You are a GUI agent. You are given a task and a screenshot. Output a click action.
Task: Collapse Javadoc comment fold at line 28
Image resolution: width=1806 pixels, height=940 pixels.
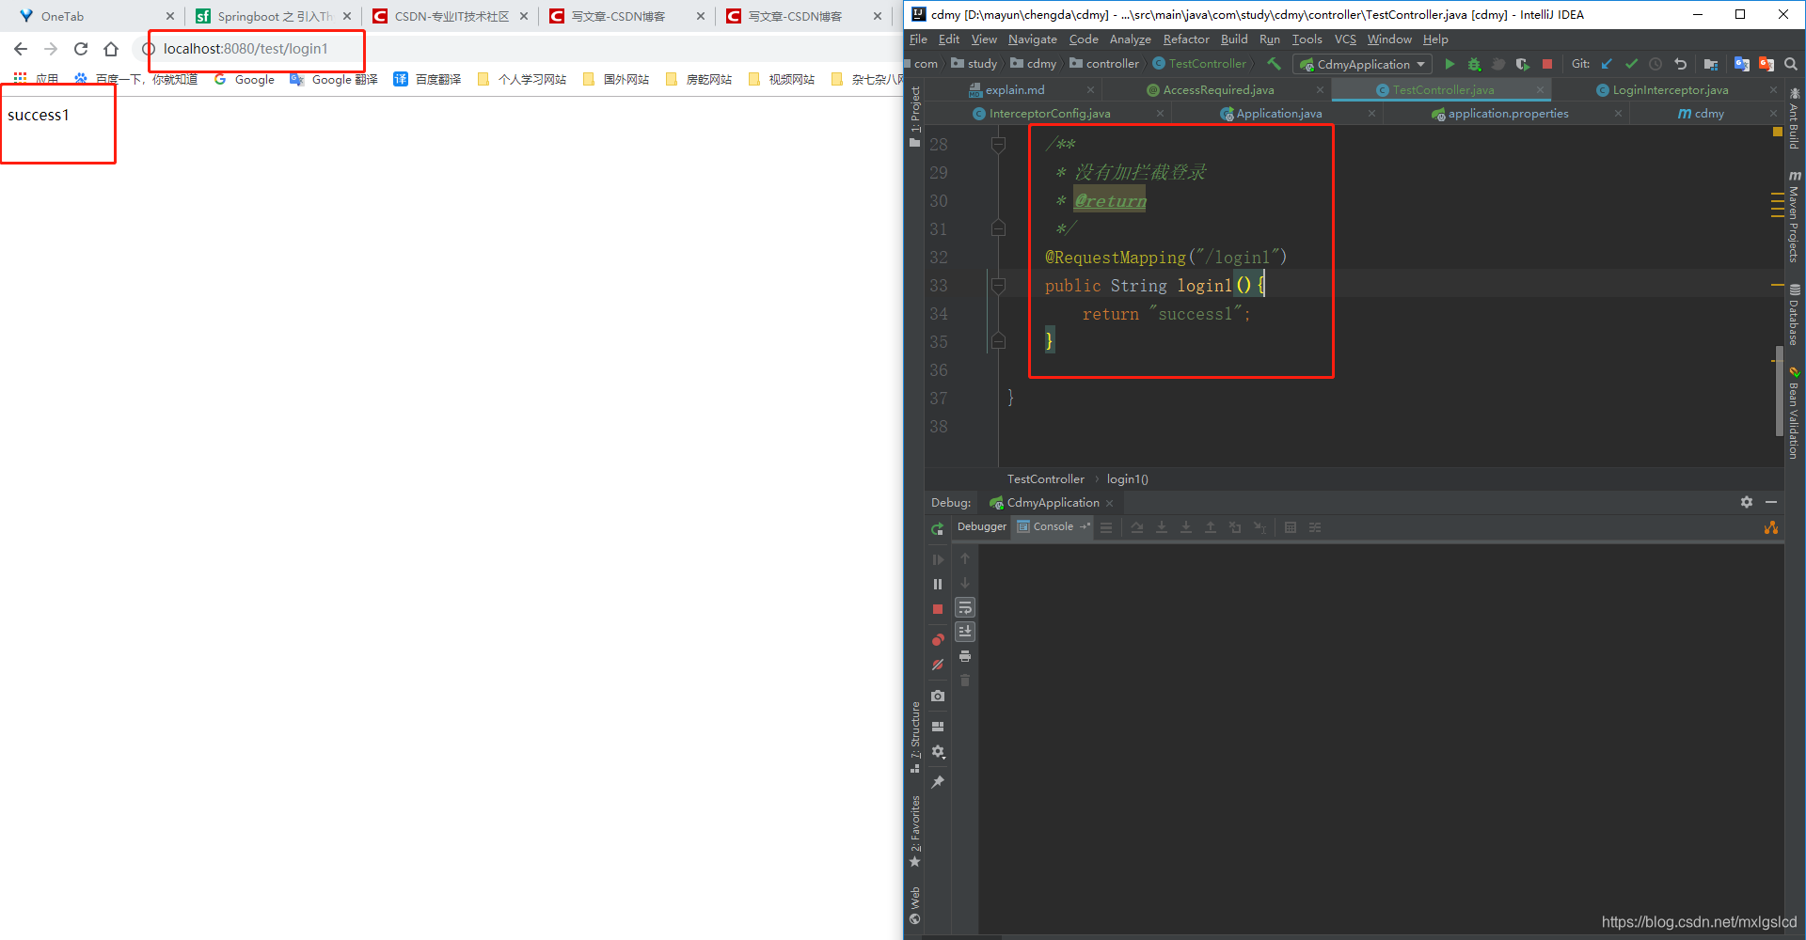[999, 144]
